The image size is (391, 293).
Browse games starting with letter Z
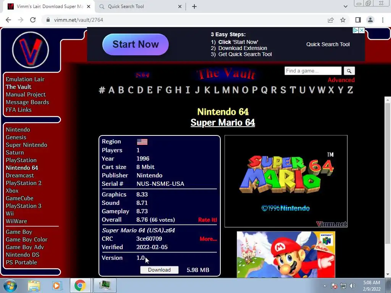click(350, 90)
